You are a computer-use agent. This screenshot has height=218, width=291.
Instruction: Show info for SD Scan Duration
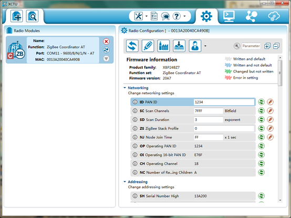[x=135, y=120]
